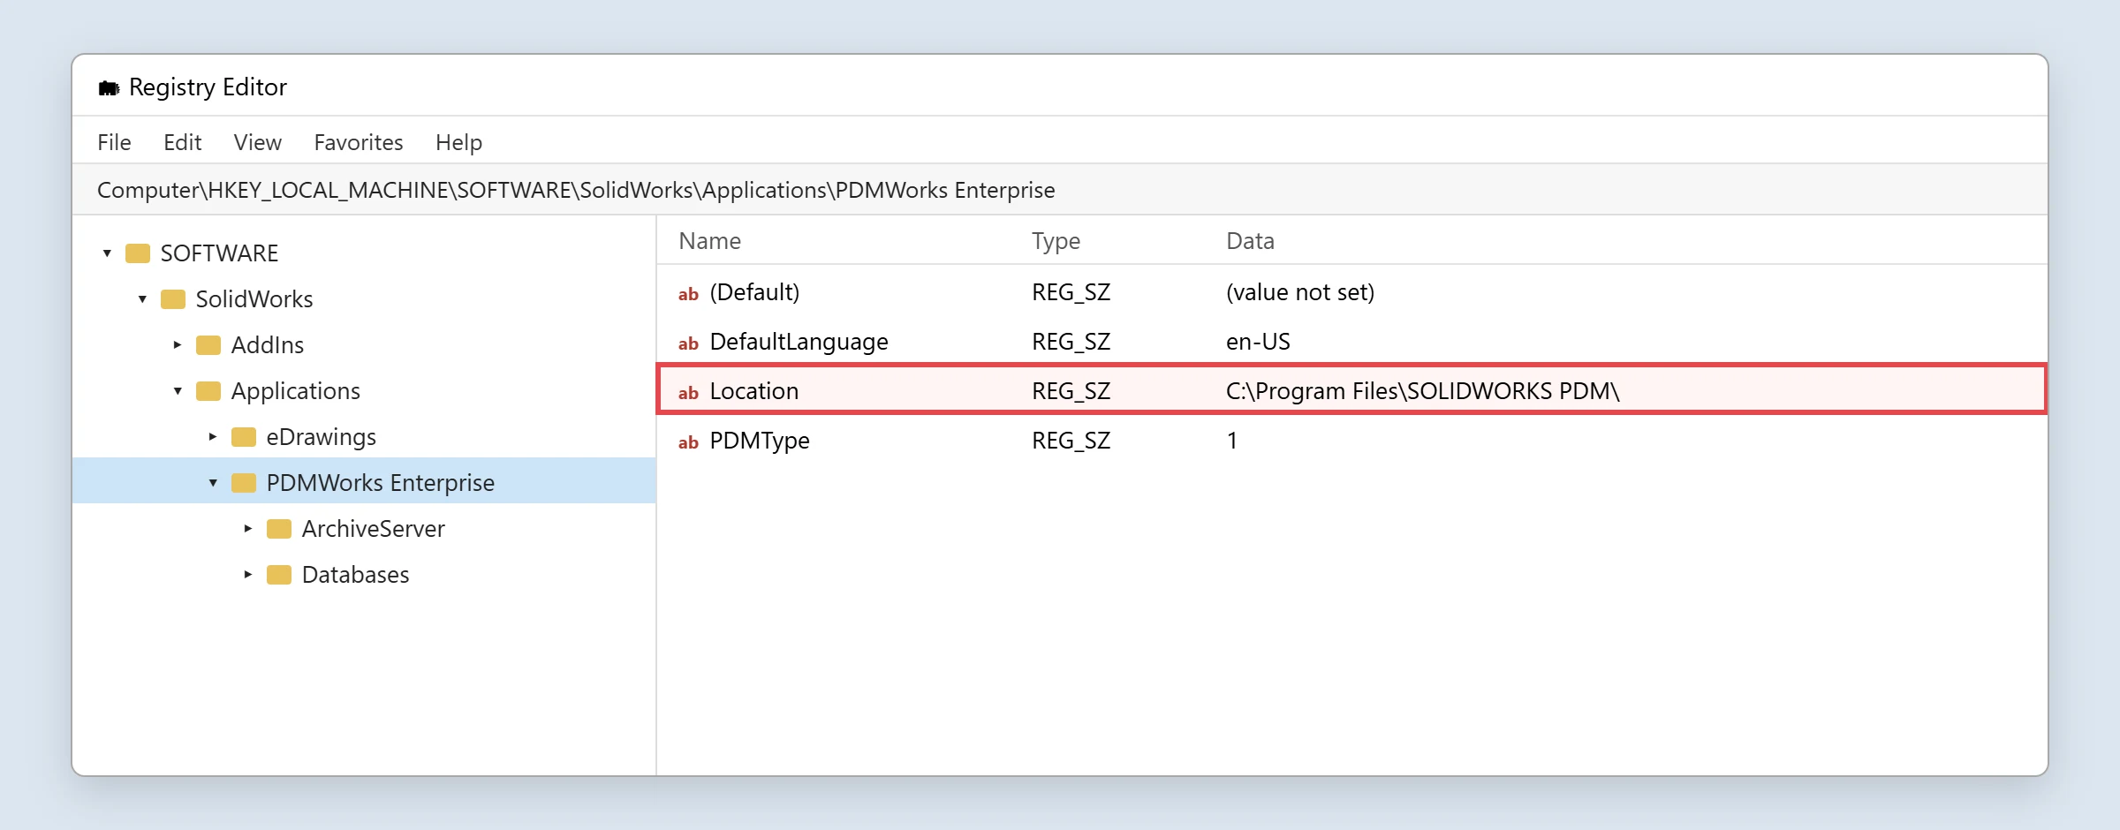Click the en-US data cell
This screenshot has height=830, width=2120.
click(x=1259, y=342)
